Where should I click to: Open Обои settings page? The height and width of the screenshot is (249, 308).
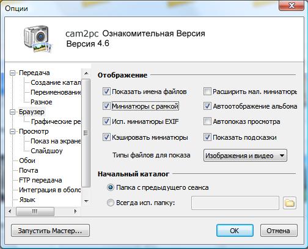[x=27, y=161]
